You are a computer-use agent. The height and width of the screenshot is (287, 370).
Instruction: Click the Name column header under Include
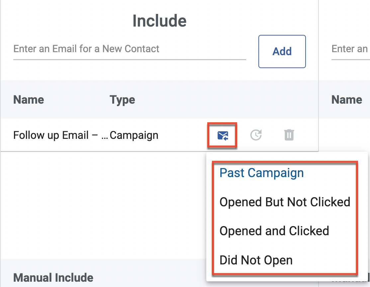click(29, 100)
